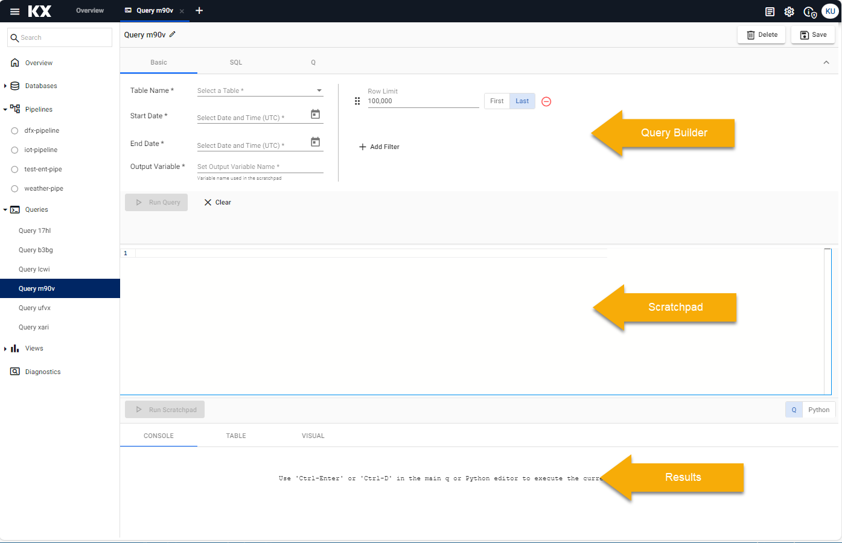Open settings gear icon
This screenshot has width=842, height=543.
789,11
